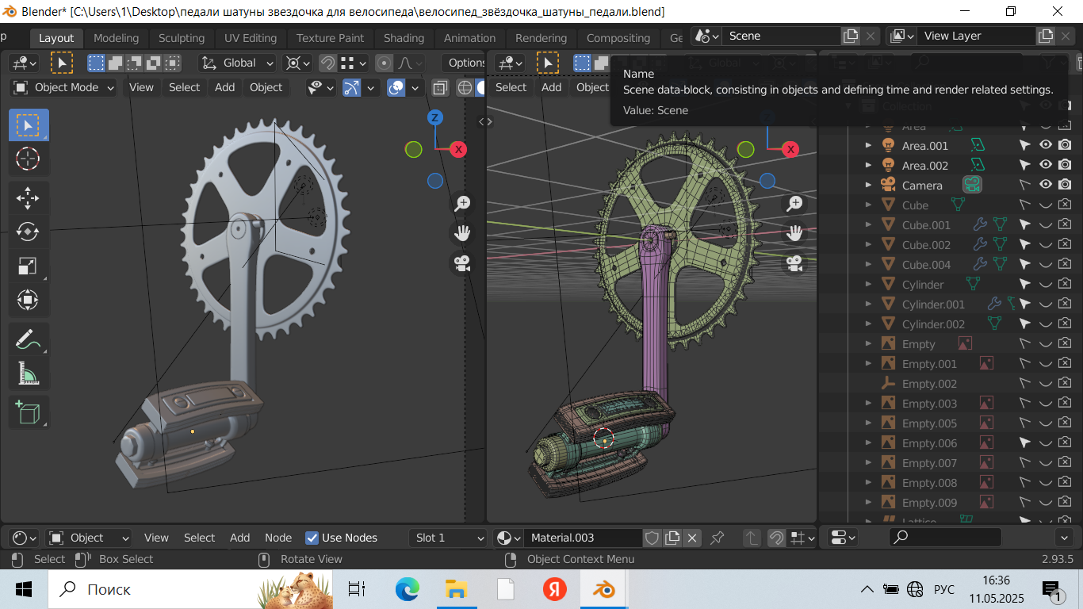Activate the Rotate tool
The height and width of the screenshot is (609, 1083).
click(x=28, y=232)
